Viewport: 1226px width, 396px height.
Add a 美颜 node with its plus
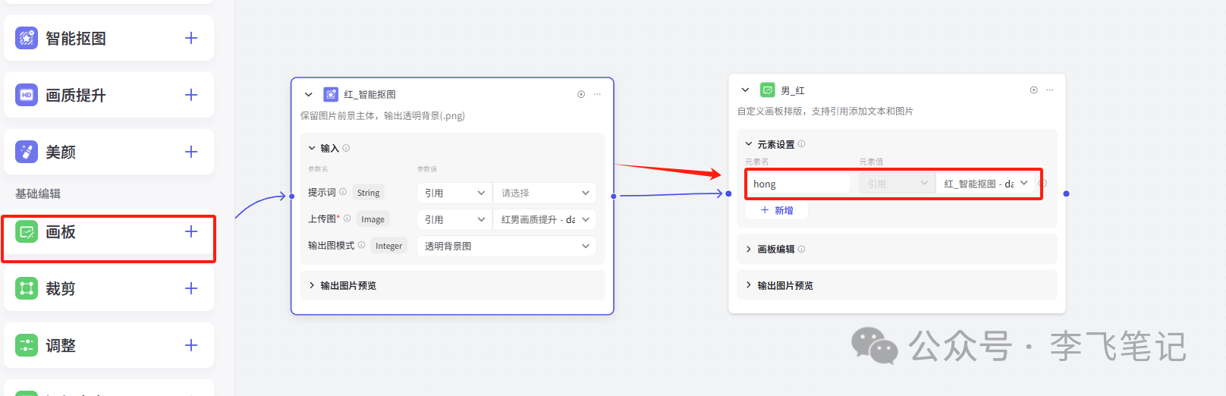point(191,152)
